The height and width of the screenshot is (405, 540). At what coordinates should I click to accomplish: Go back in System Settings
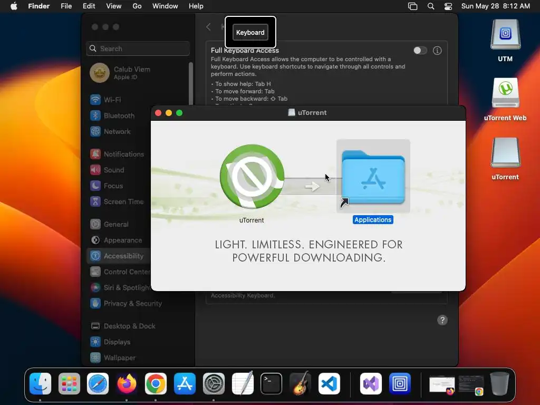(208, 27)
